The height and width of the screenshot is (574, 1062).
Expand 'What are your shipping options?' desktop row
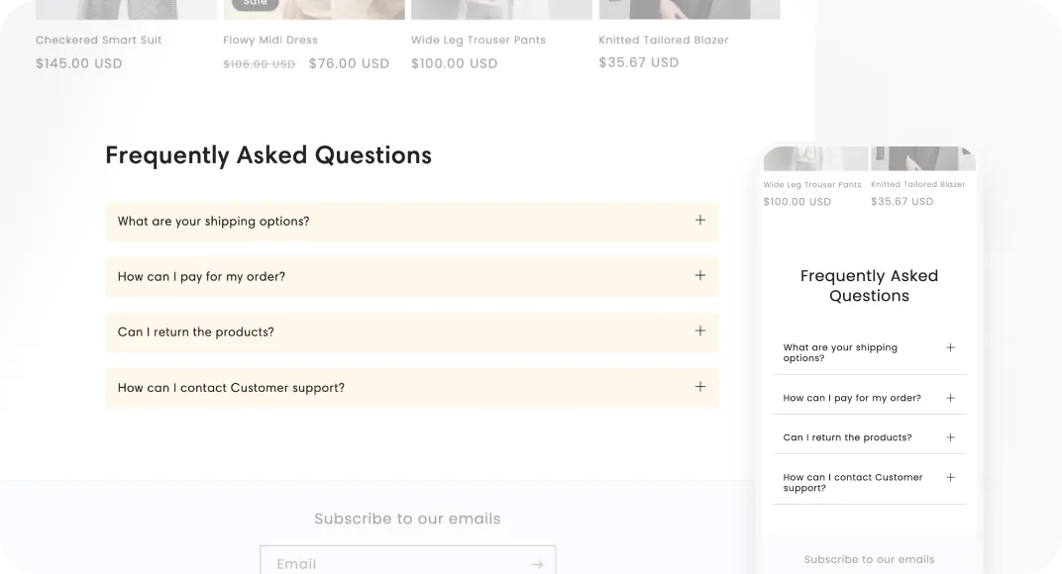pos(412,222)
